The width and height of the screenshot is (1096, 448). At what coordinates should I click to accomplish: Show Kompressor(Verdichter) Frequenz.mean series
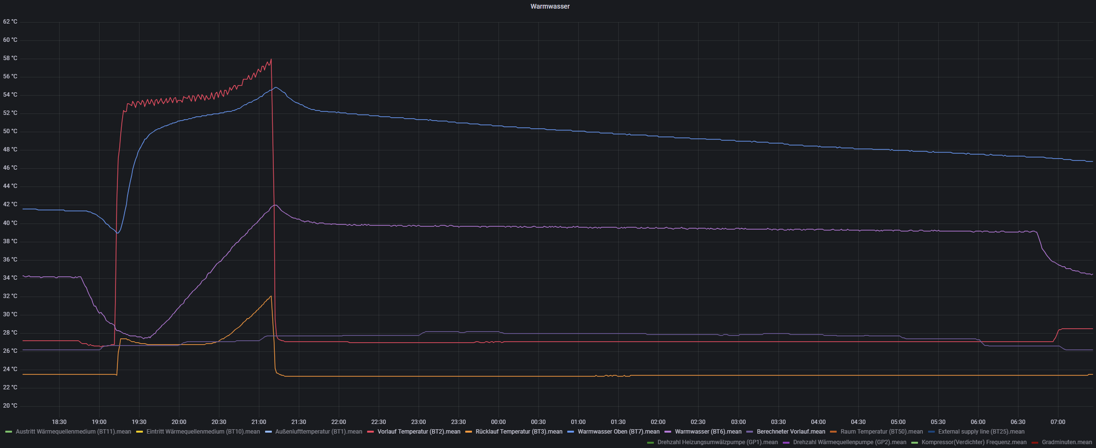tap(974, 442)
